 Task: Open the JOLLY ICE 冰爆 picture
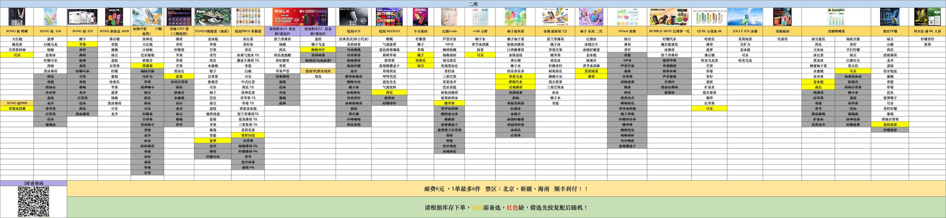pos(745,17)
